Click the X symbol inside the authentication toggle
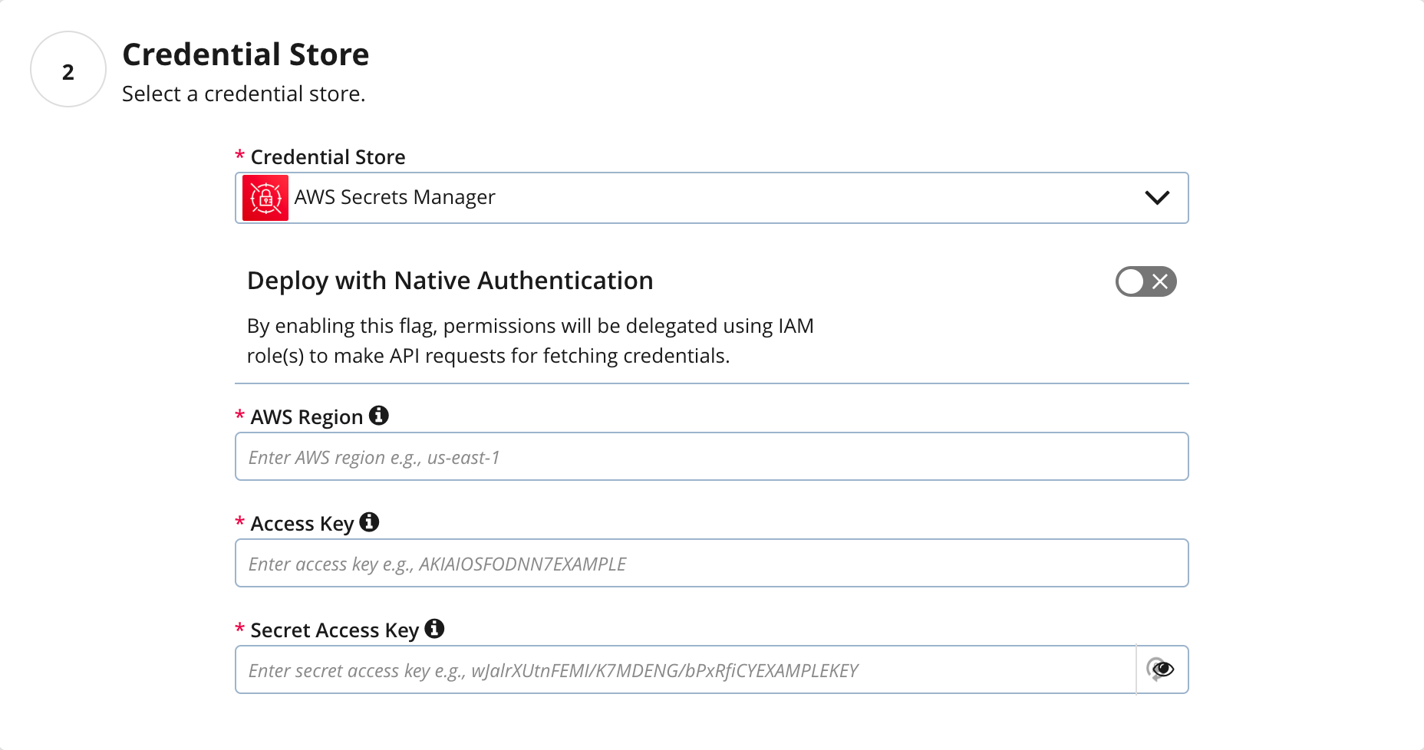This screenshot has height=750, width=1424. (1160, 281)
